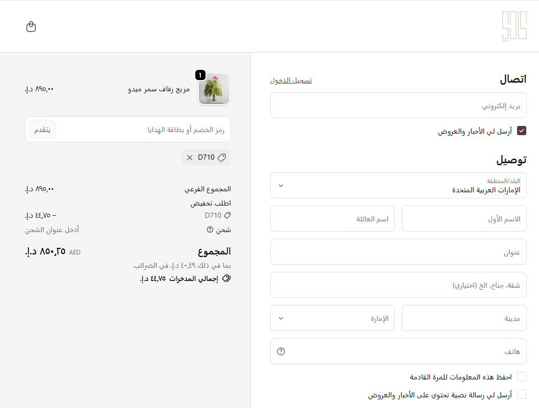
Task: Open the shopping bag cart icon
Action: coord(31,27)
